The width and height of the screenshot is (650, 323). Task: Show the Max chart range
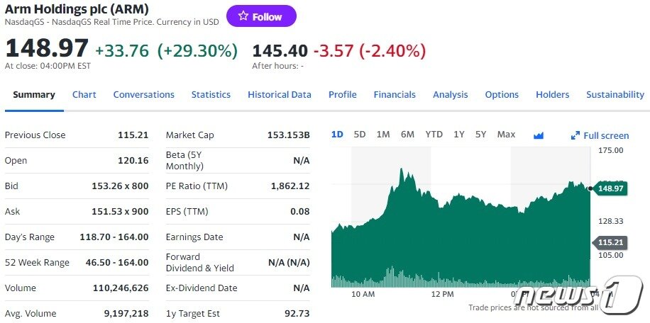[506, 135]
